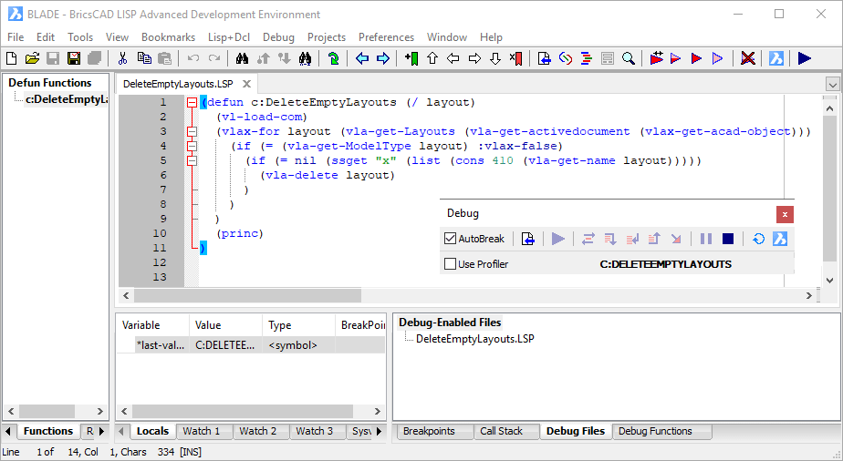Navigate back with the blue left arrow
The height and width of the screenshot is (461, 843).
[x=362, y=58]
